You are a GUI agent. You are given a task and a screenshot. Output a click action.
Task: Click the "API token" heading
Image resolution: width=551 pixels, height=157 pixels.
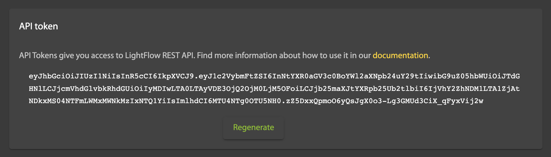pos(39,26)
